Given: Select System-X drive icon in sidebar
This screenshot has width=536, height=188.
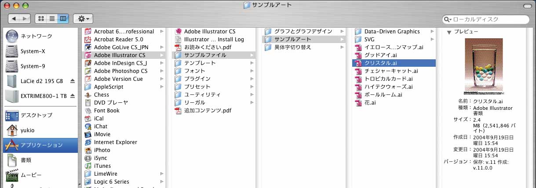Looking at the screenshot, I should [x=12, y=51].
